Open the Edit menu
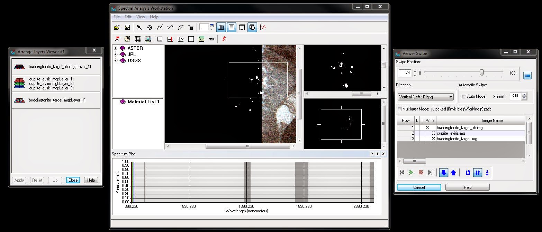Image resolution: width=542 pixels, height=232 pixels. pos(128,17)
